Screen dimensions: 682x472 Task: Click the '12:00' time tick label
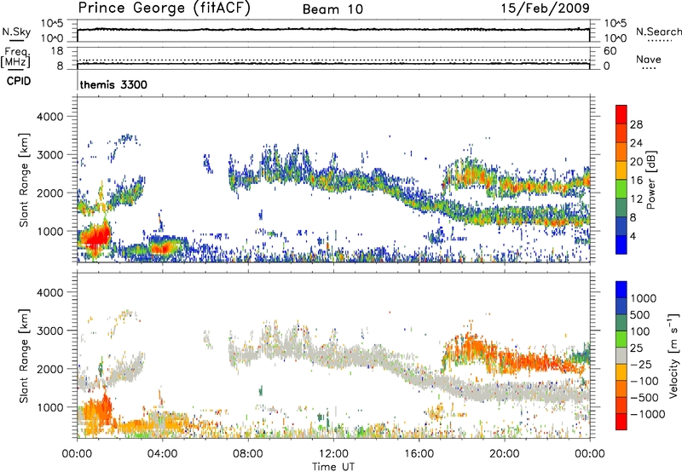[x=333, y=454]
